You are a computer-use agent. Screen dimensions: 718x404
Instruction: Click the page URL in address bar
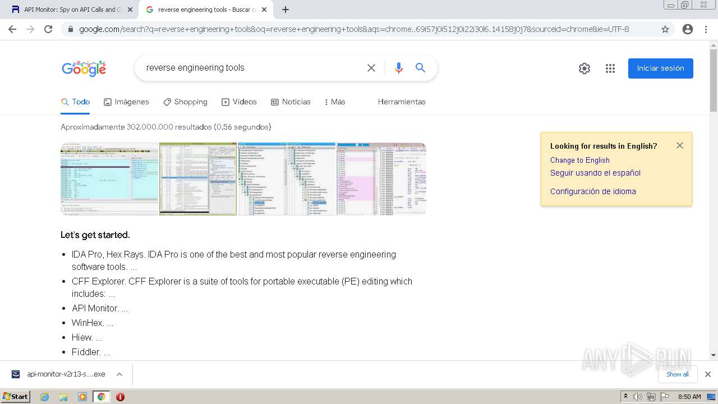coord(354,29)
